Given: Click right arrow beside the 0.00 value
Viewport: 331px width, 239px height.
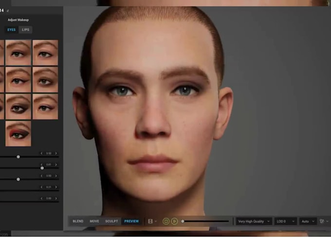Looking at the screenshot, I should [56, 199].
